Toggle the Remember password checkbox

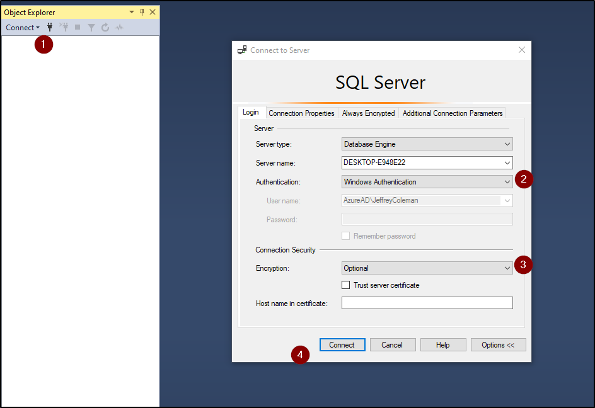point(345,236)
